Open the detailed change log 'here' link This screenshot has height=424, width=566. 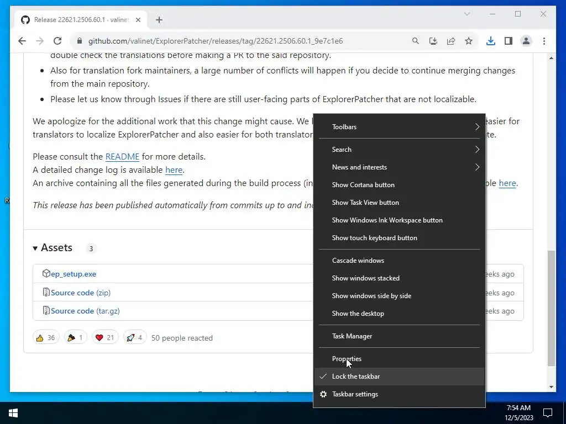(174, 170)
